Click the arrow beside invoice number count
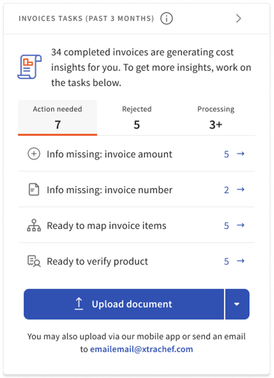This screenshot has height=378, width=274. (x=240, y=190)
